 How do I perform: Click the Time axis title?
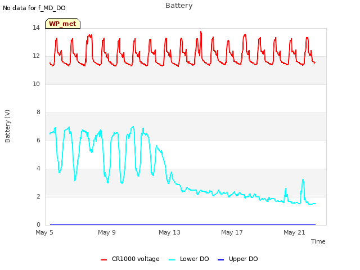click(318, 241)
